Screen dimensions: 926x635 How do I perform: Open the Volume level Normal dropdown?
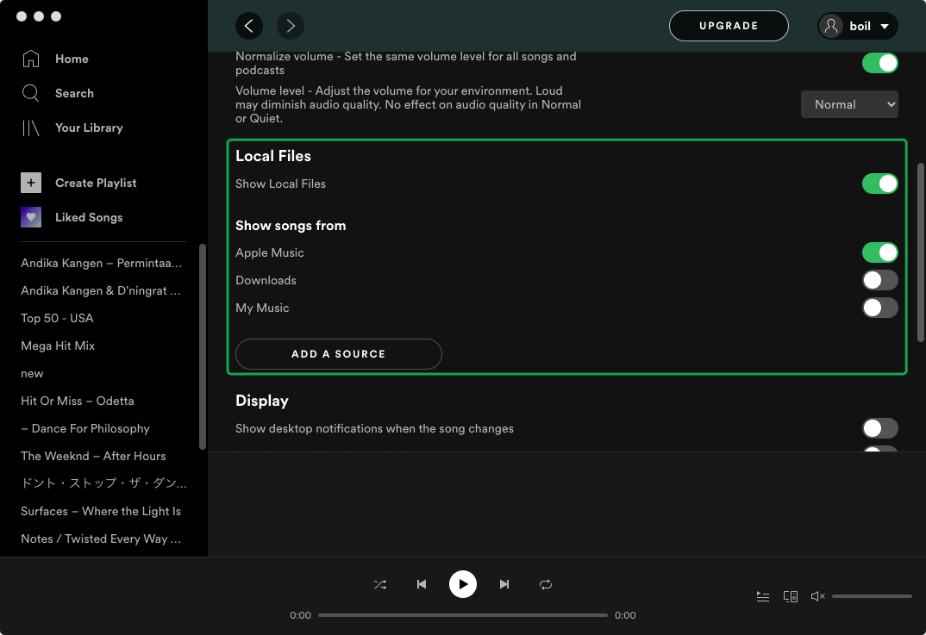click(x=849, y=104)
